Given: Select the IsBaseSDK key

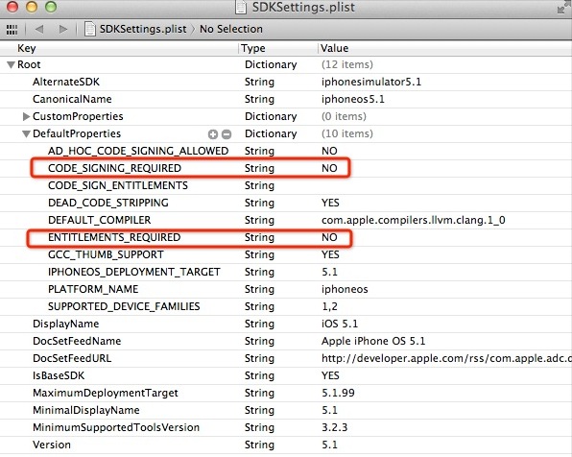Looking at the screenshot, I should point(59,375).
